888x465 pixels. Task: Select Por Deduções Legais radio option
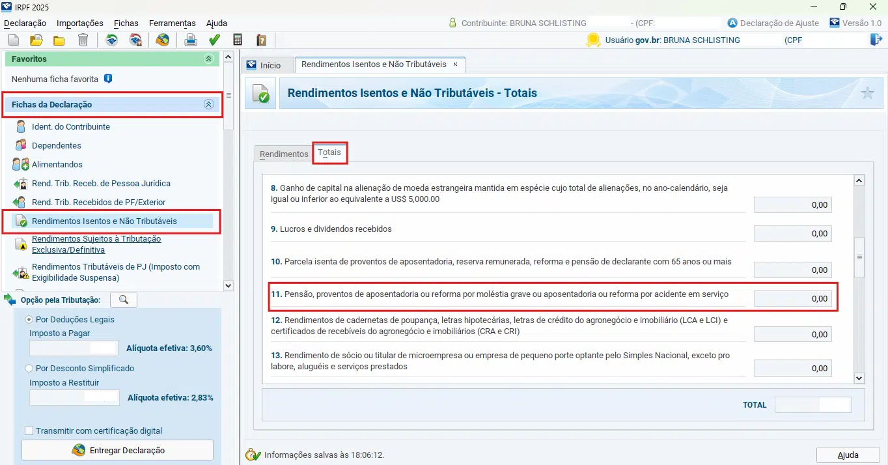29,320
